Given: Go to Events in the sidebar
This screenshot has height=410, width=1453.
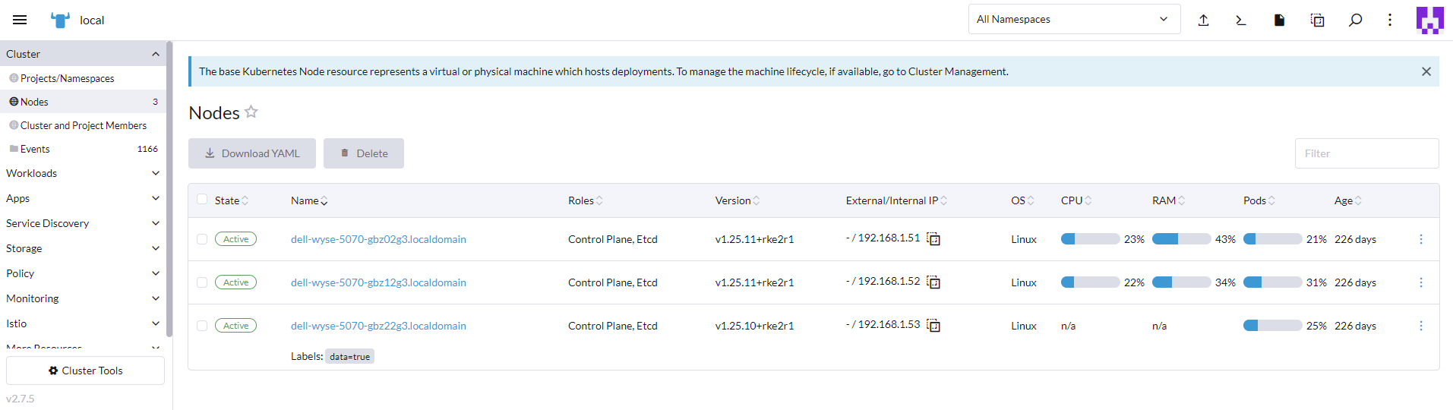Looking at the screenshot, I should [35, 149].
